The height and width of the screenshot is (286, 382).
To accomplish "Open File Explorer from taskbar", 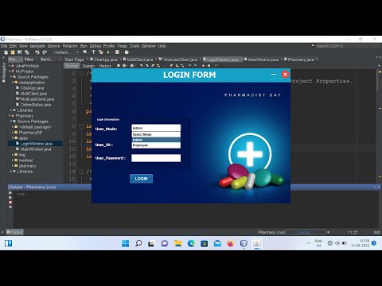I will [x=177, y=243].
